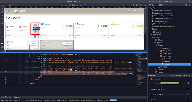
Task: Open the Styles panel tab
Action: (x=166, y=1)
